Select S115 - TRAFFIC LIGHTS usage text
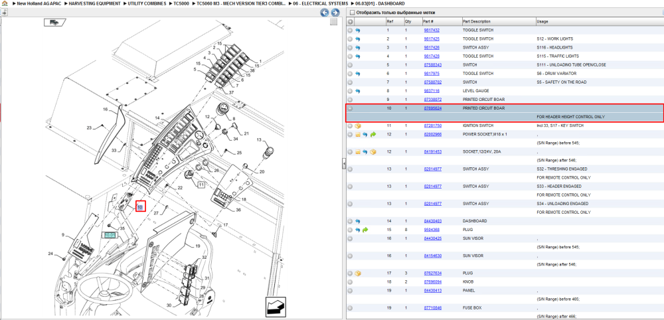This screenshot has height=320, width=664. coord(558,56)
